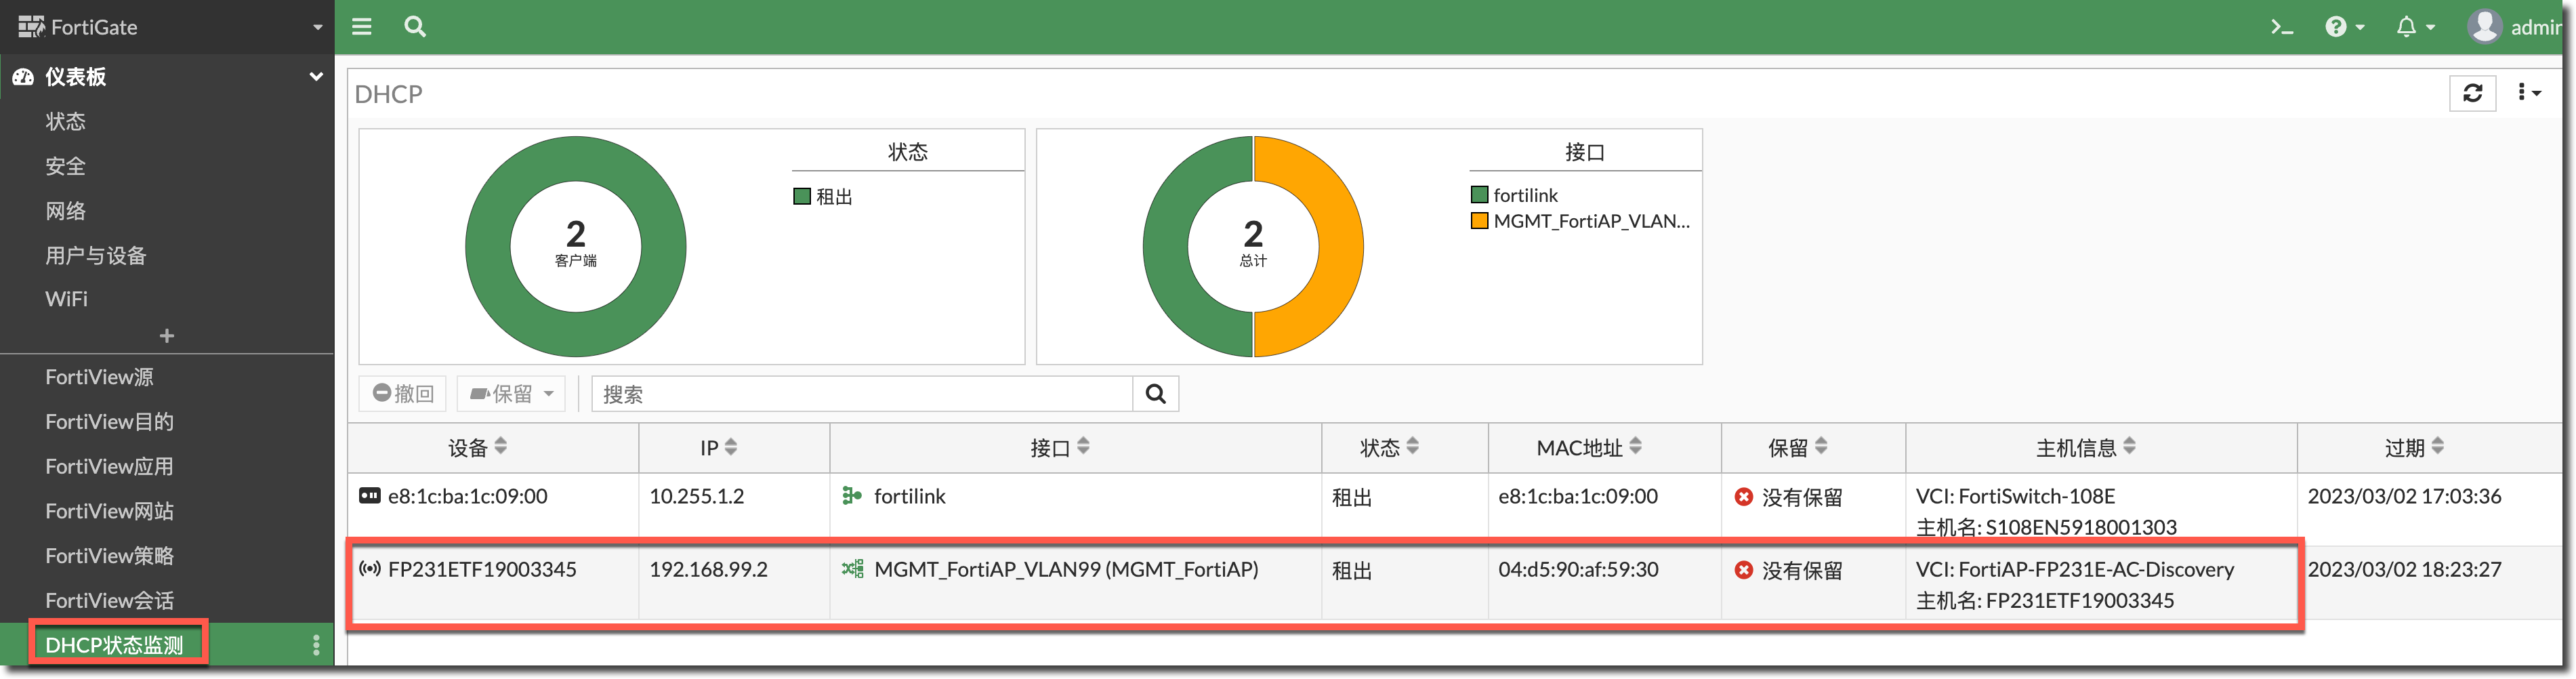Open the CLI console icon
This screenshot has width=2576, height=679.
(x=2281, y=27)
